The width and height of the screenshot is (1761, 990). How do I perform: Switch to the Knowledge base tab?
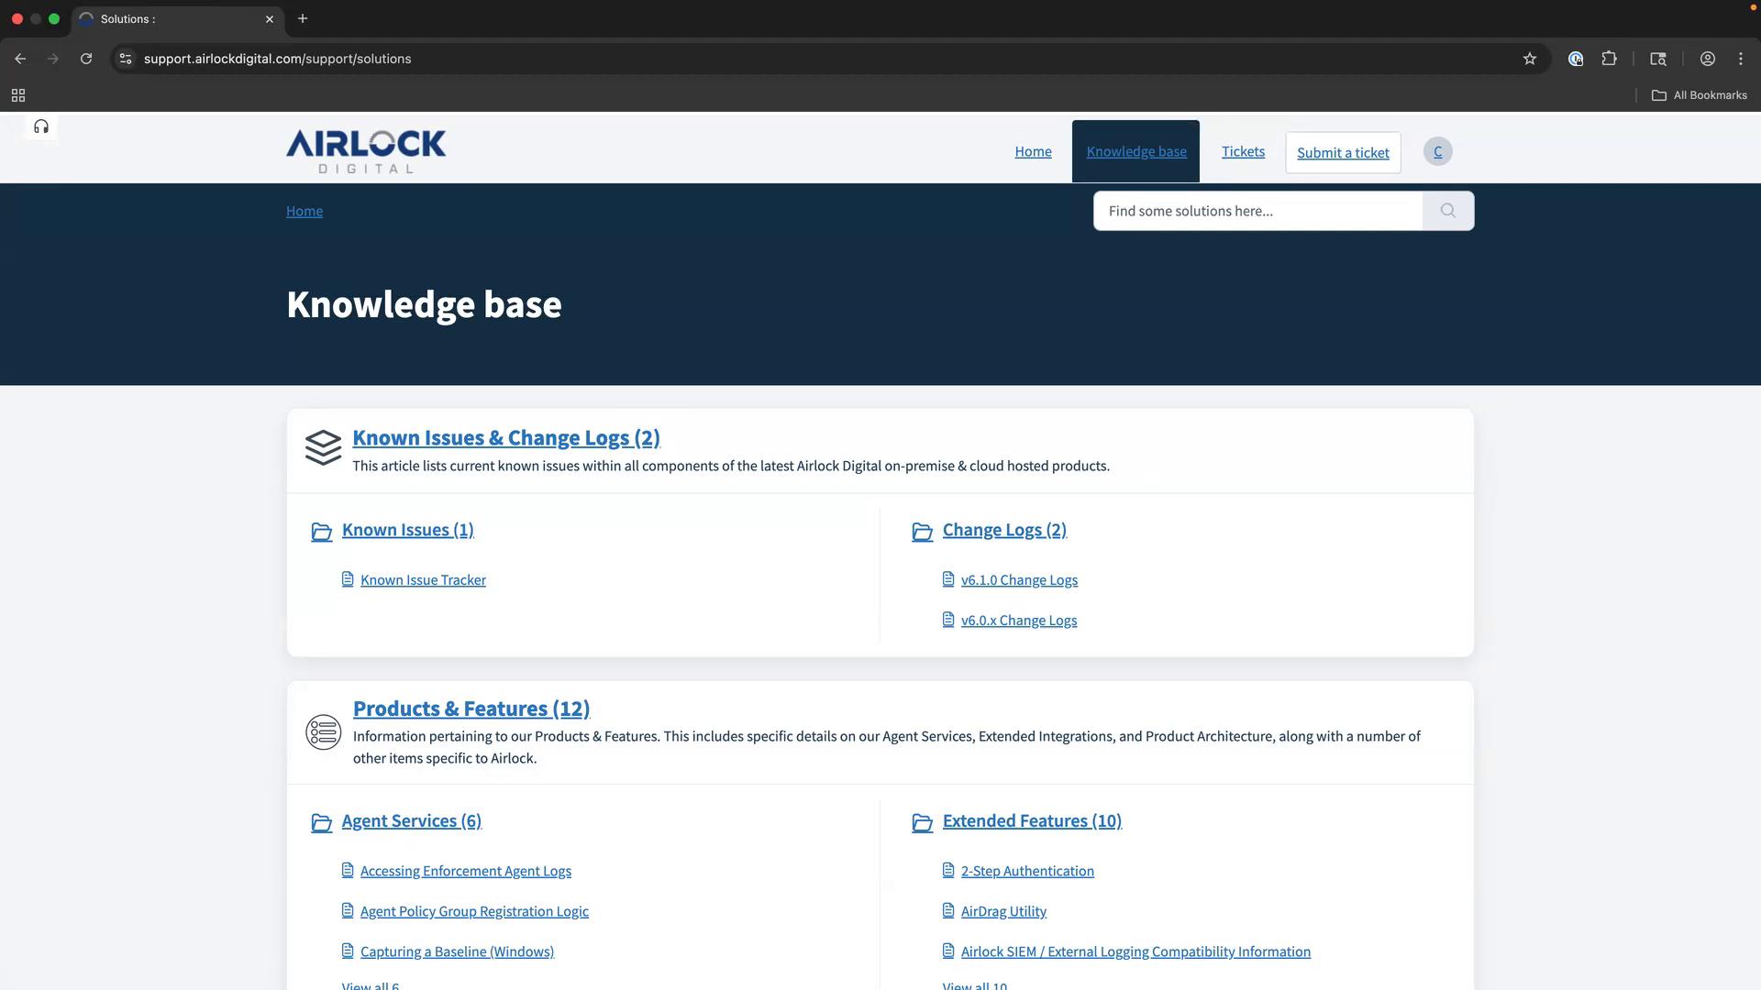coord(1135,151)
